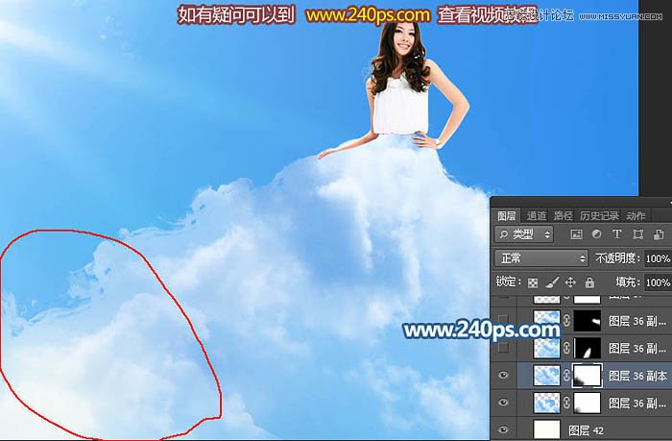Image resolution: width=672 pixels, height=441 pixels.
Task: Click the 不透明度 opacity value field
Action: coord(658,258)
